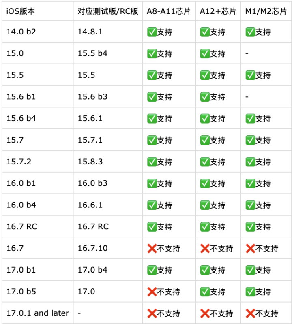
Task: Click the red X in row 16.7.10 under A12+芯片
Action: pos(205,248)
